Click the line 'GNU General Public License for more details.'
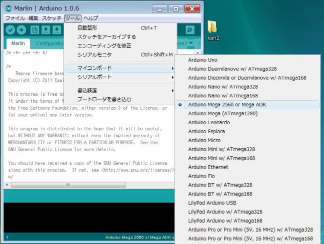Image resolution: width=324 pixels, height=244 pixels. pos(62,149)
